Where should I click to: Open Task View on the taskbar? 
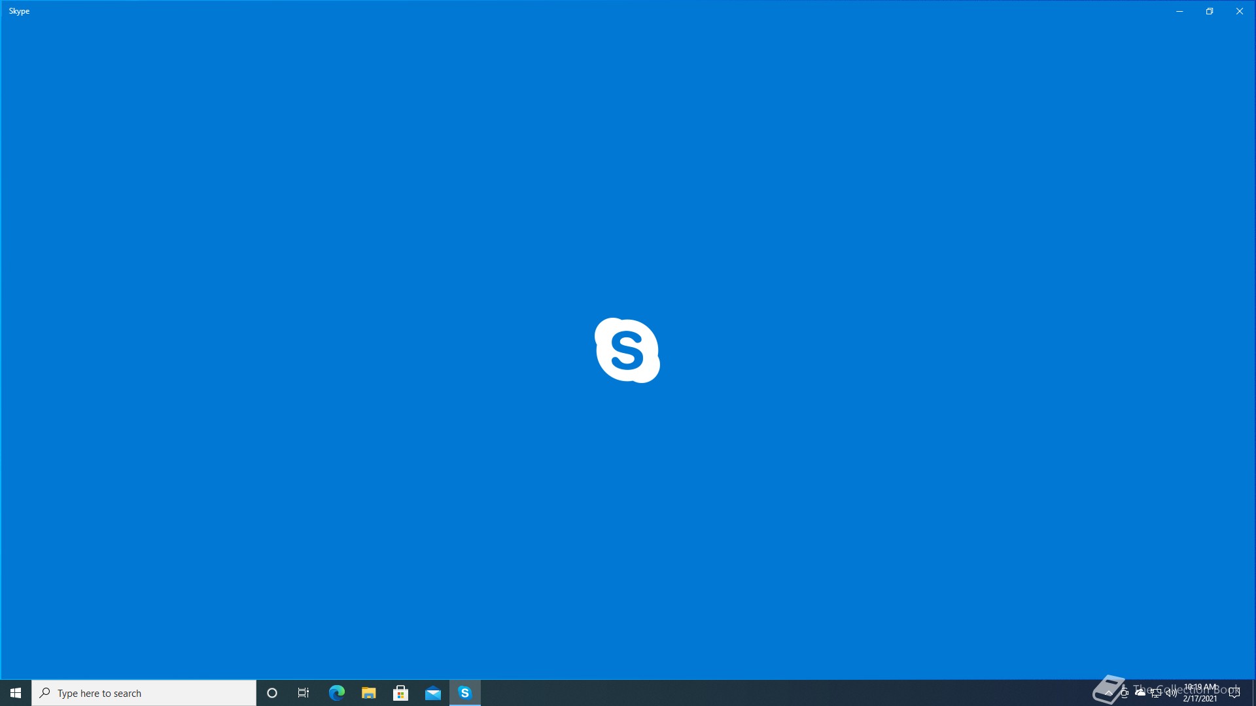(304, 693)
